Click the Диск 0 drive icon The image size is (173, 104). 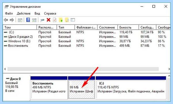(7, 79)
